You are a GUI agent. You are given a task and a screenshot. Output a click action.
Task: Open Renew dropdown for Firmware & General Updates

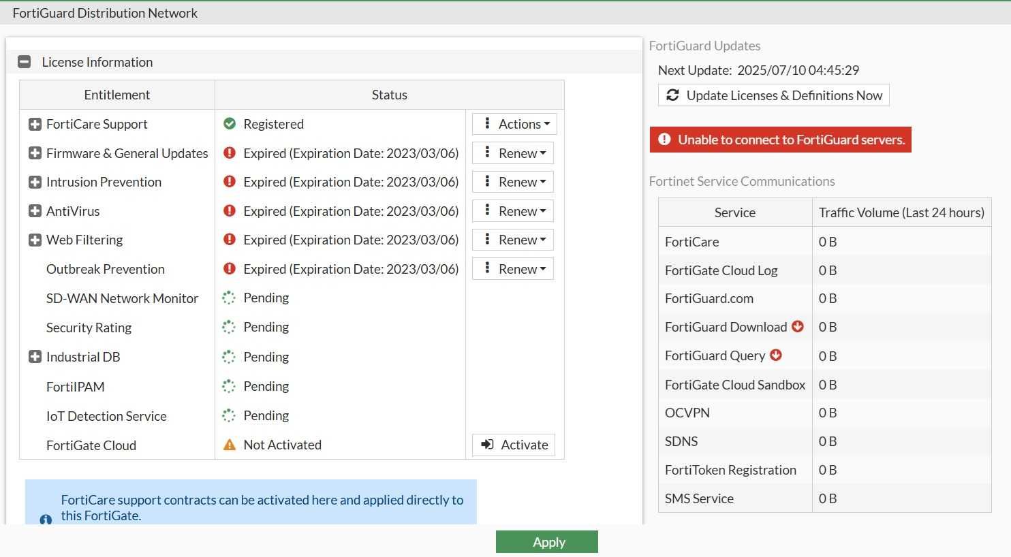(513, 153)
